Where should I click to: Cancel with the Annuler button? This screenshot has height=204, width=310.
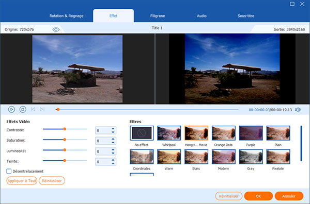coord(289,196)
